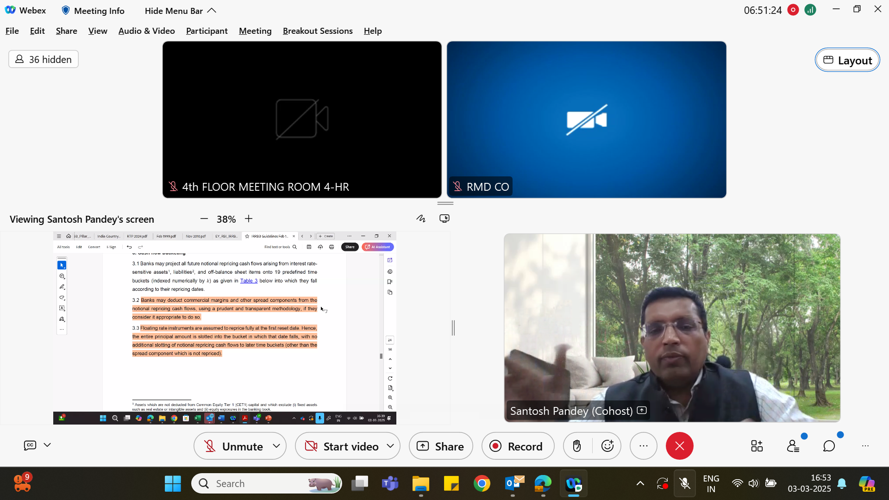
Task: Open the Participants panel icon
Action: tap(793, 446)
